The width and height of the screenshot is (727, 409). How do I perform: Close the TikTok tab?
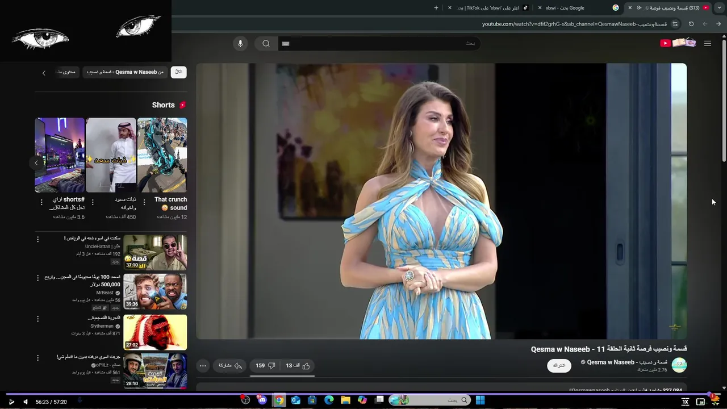[449, 8]
